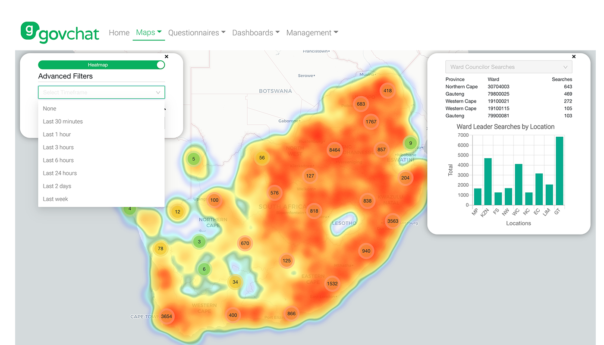Click the EC bar in chart

(539, 189)
